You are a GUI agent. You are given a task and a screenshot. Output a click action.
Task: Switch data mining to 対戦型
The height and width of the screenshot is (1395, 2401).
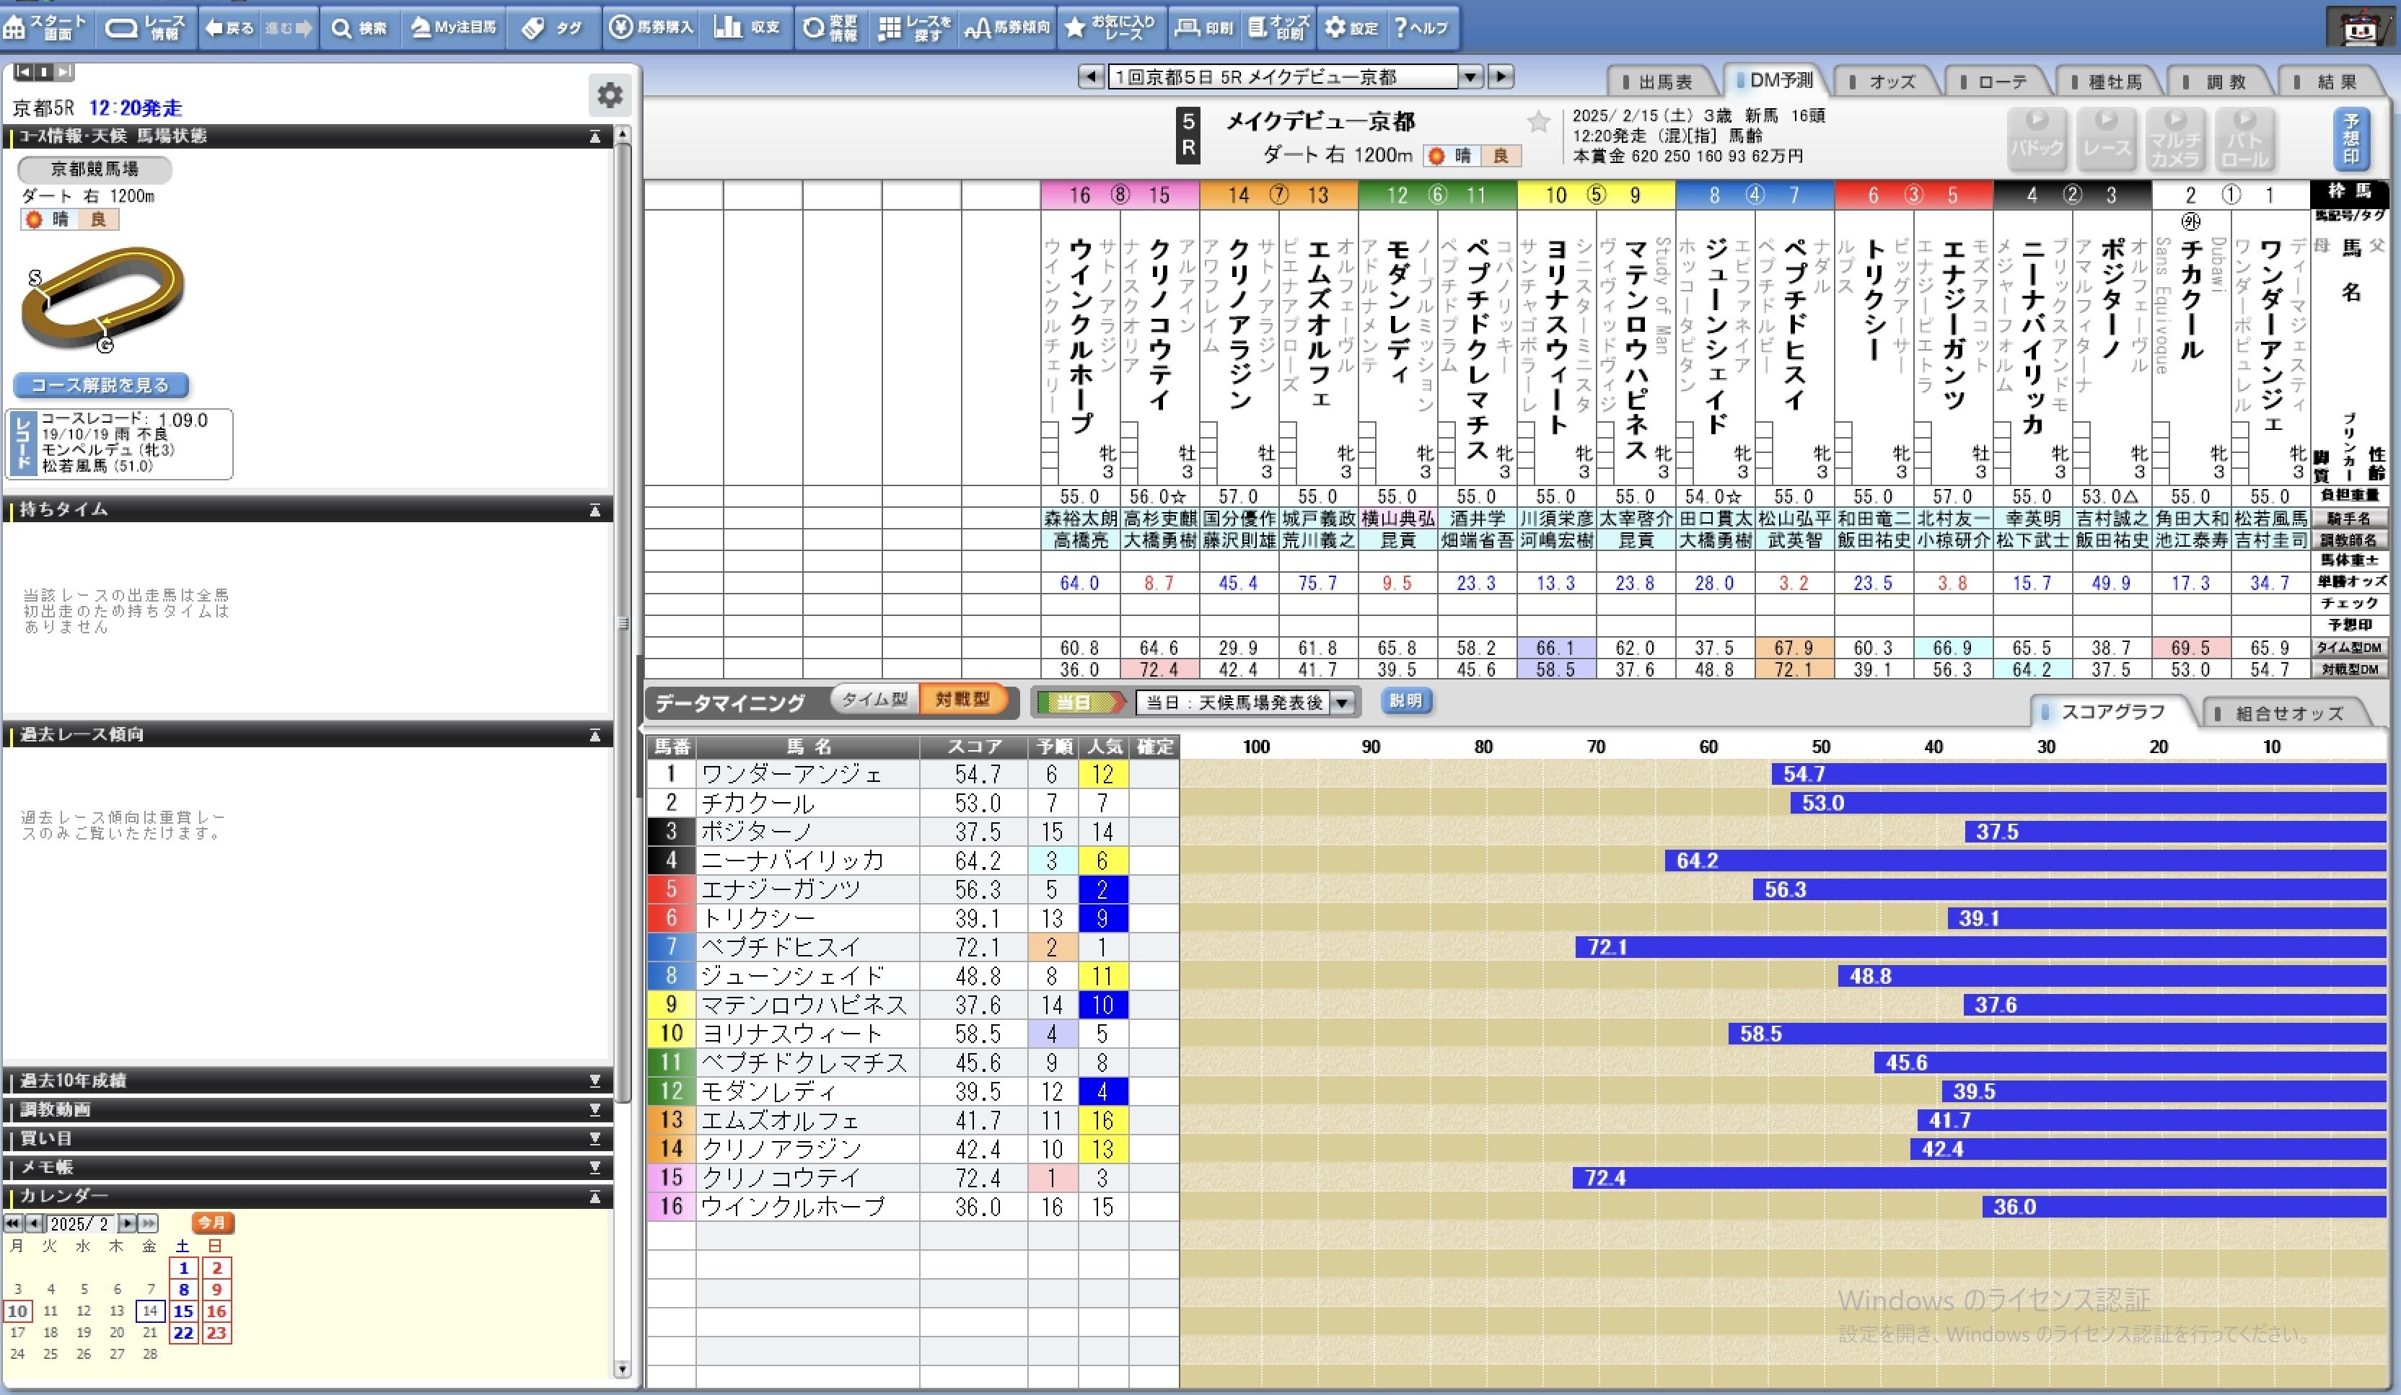pos(962,700)
